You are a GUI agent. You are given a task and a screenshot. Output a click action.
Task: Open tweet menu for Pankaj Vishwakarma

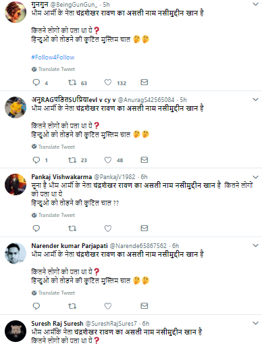point(255,177)
